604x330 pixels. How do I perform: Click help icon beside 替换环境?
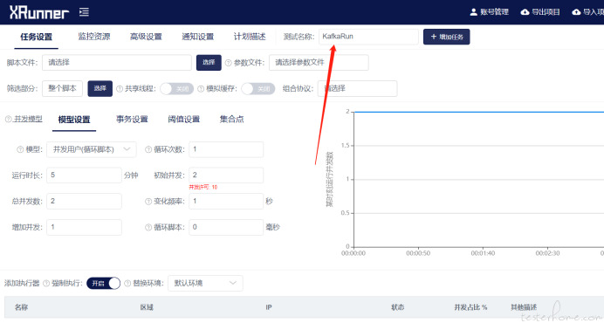127,284
